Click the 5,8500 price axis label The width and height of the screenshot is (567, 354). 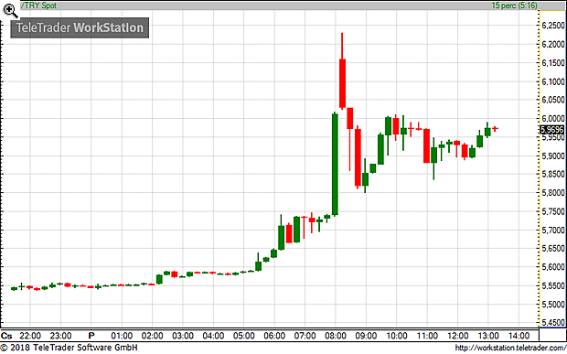coord(553,175)
